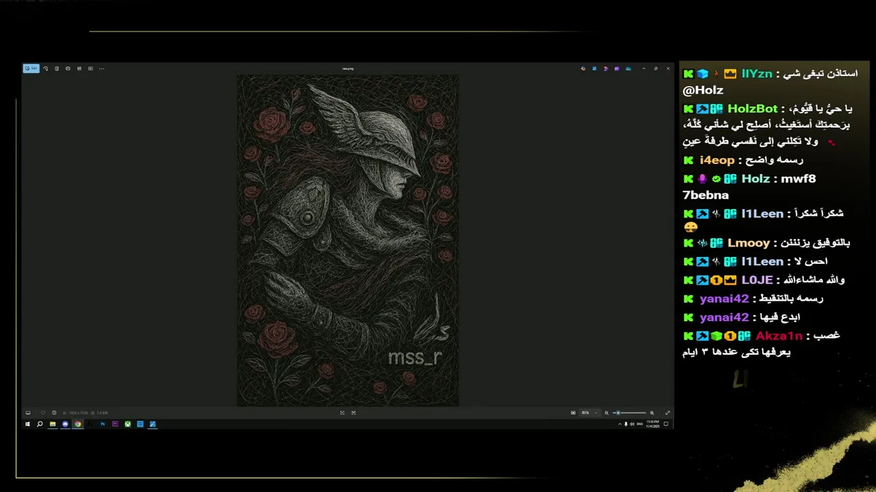Rotate the image with the rotate icon
Screen dimensions: 876x492
(x=46, y=68)
